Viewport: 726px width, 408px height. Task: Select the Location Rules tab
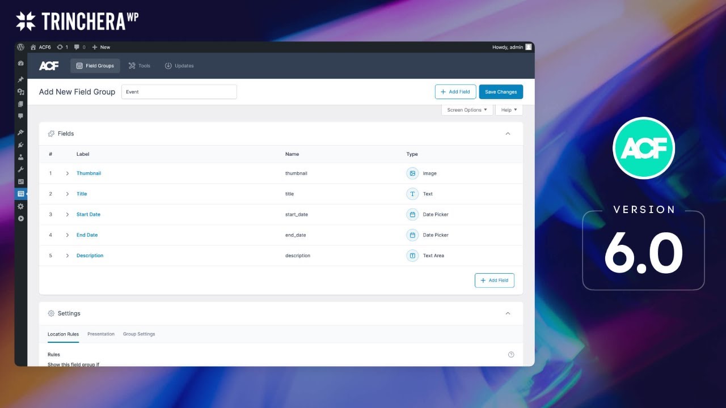(x=63, y=334)
